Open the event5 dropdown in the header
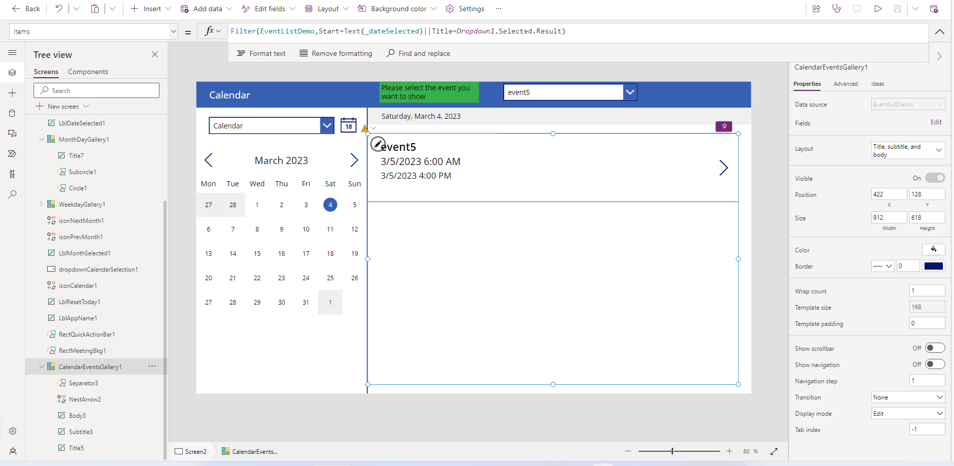Screen dimensions: 954x466 tap(630, 92)
